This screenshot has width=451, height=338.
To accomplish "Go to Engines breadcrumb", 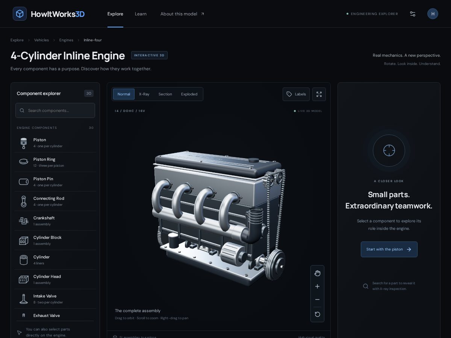I will (x=66, y=40).
